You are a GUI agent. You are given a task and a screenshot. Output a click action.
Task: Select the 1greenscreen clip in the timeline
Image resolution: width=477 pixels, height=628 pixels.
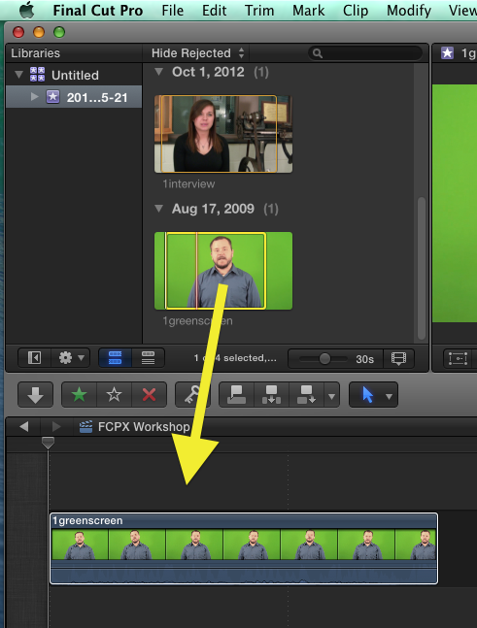[244, 548]
